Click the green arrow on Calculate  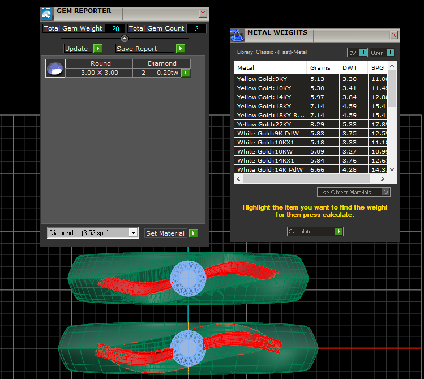tap(339, 232)
